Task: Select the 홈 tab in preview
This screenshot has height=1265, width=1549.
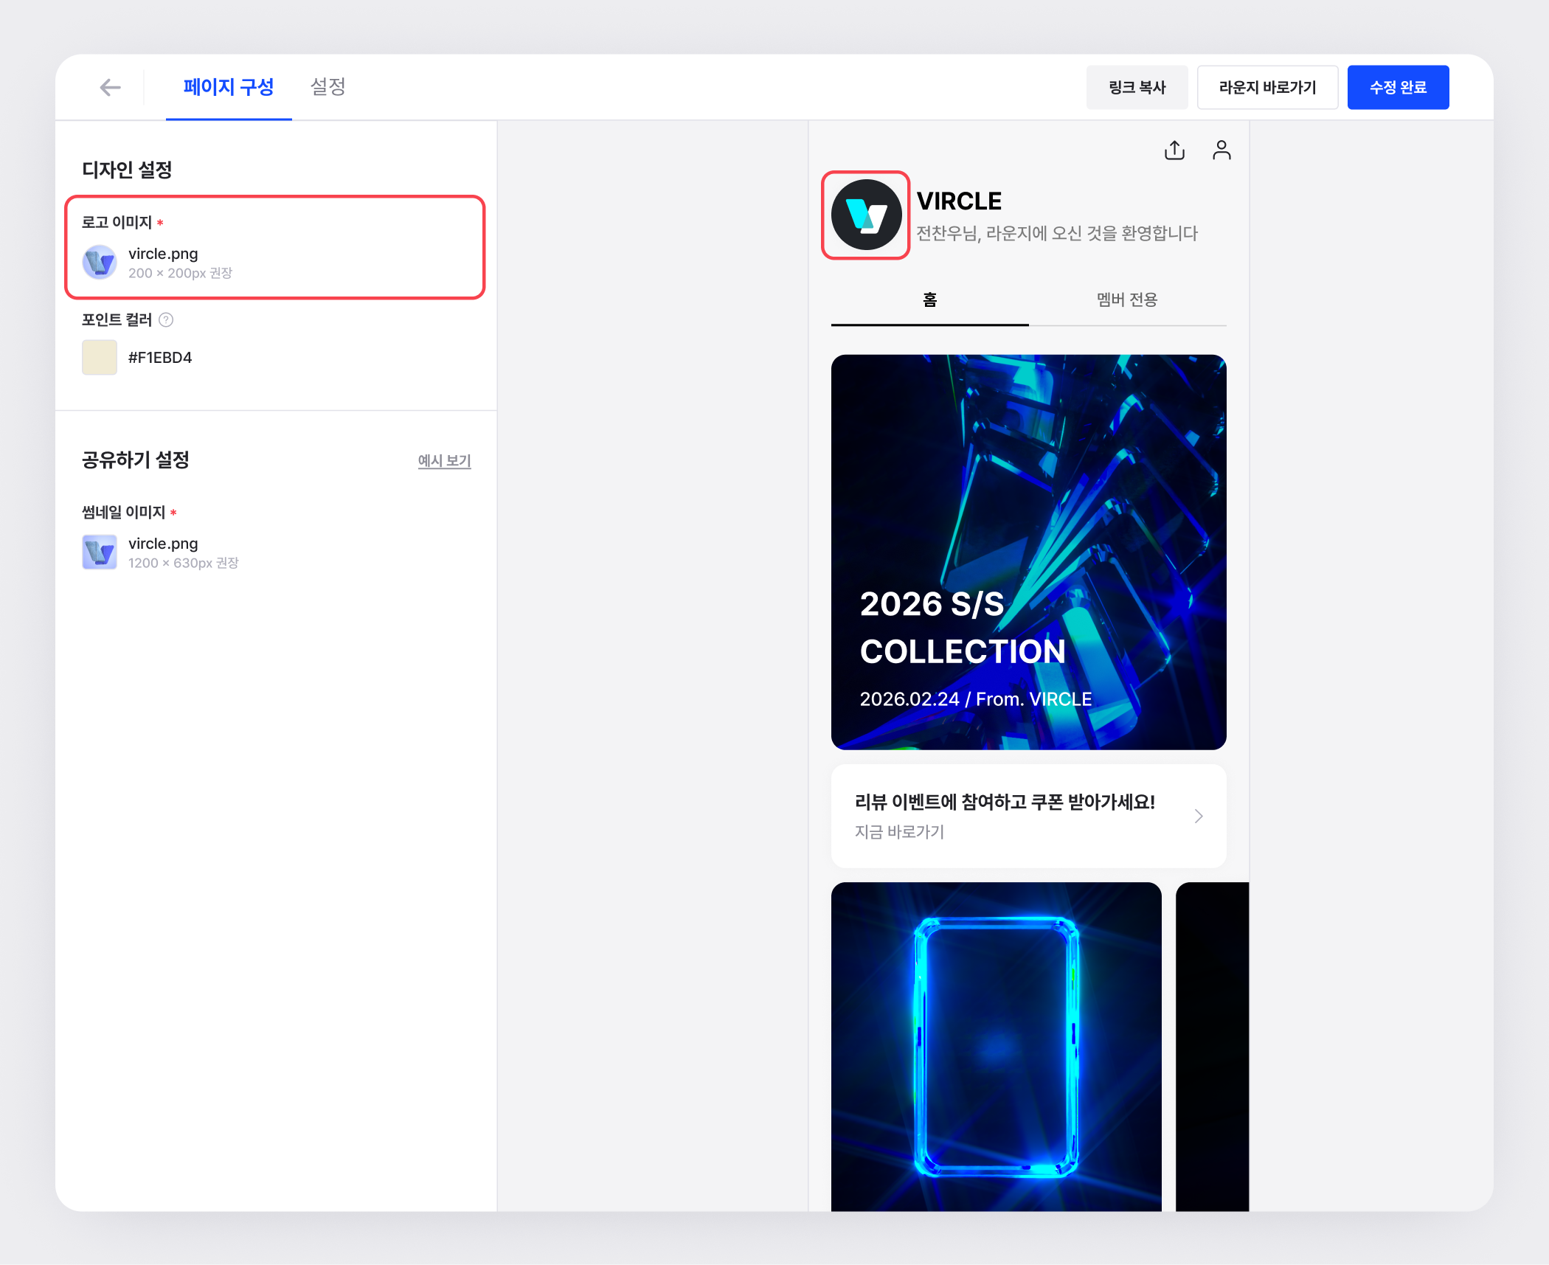Action: 929,299
